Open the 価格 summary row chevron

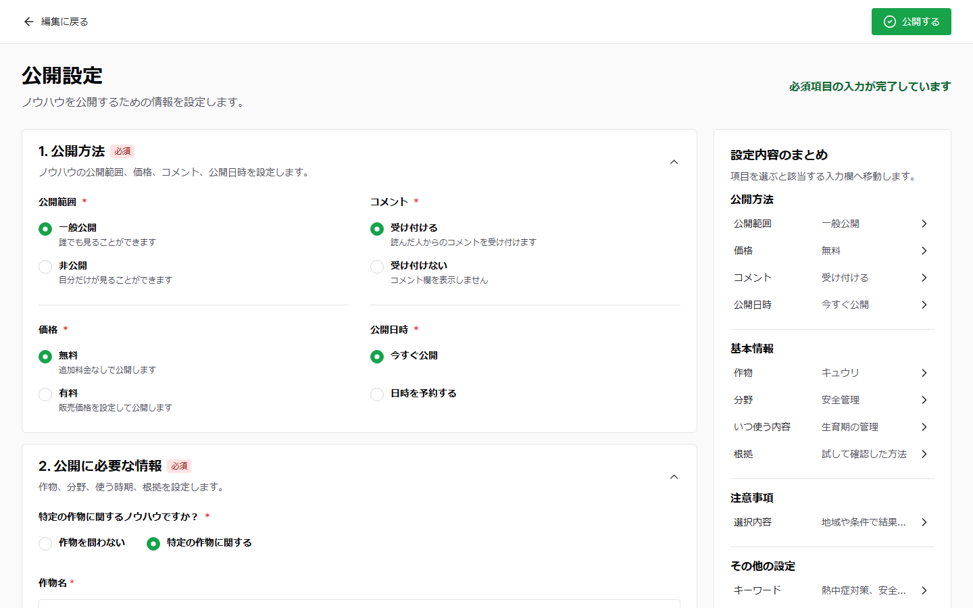[924, 251]
